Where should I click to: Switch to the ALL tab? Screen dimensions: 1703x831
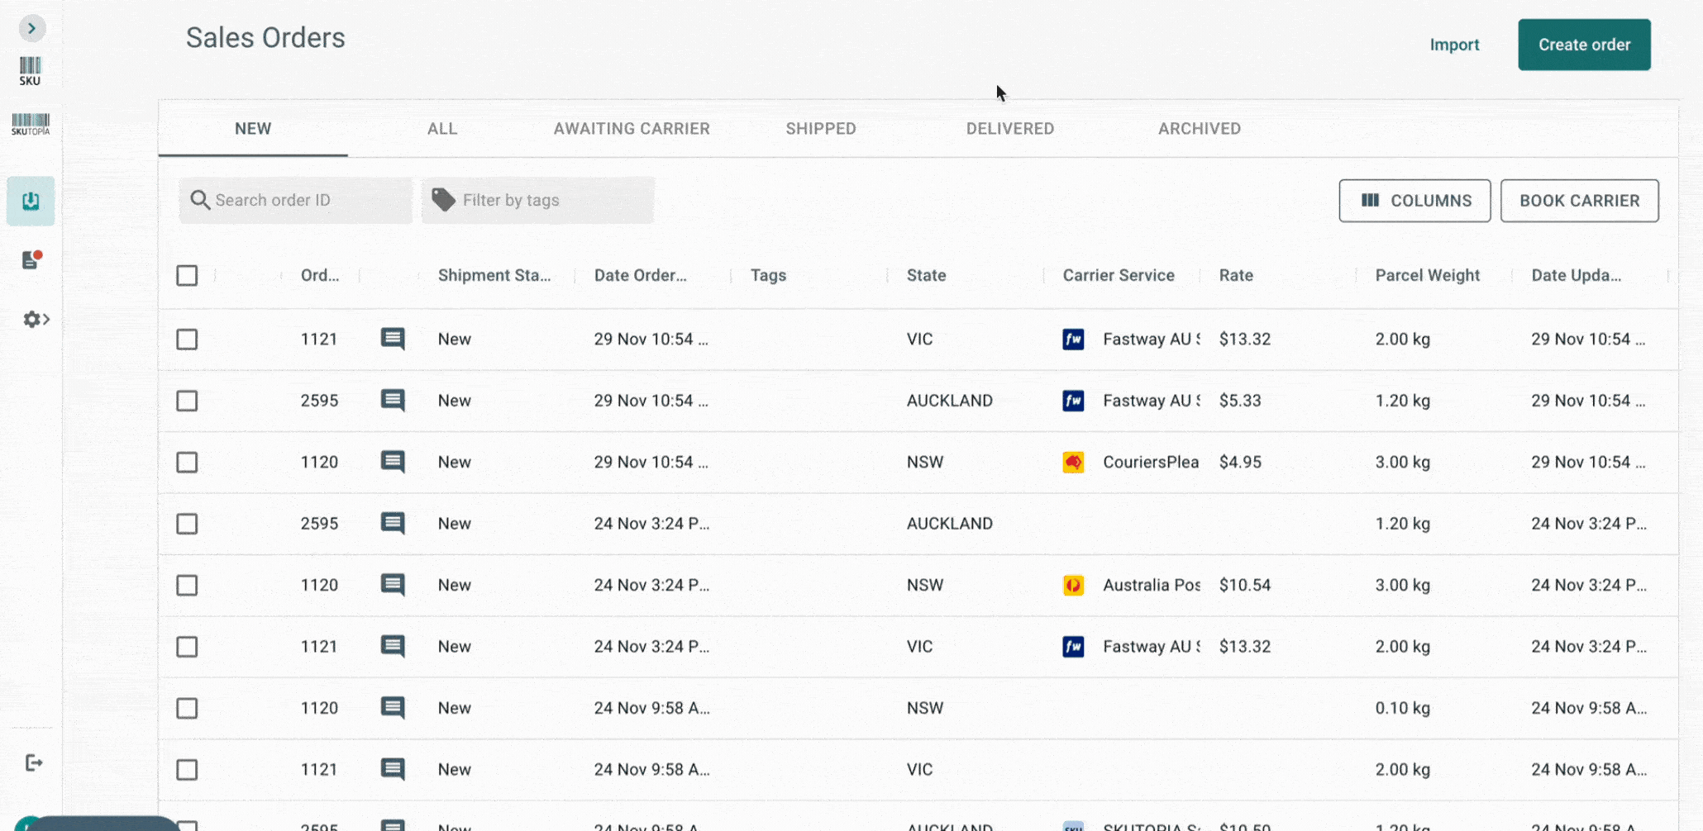tap(442, 128)
